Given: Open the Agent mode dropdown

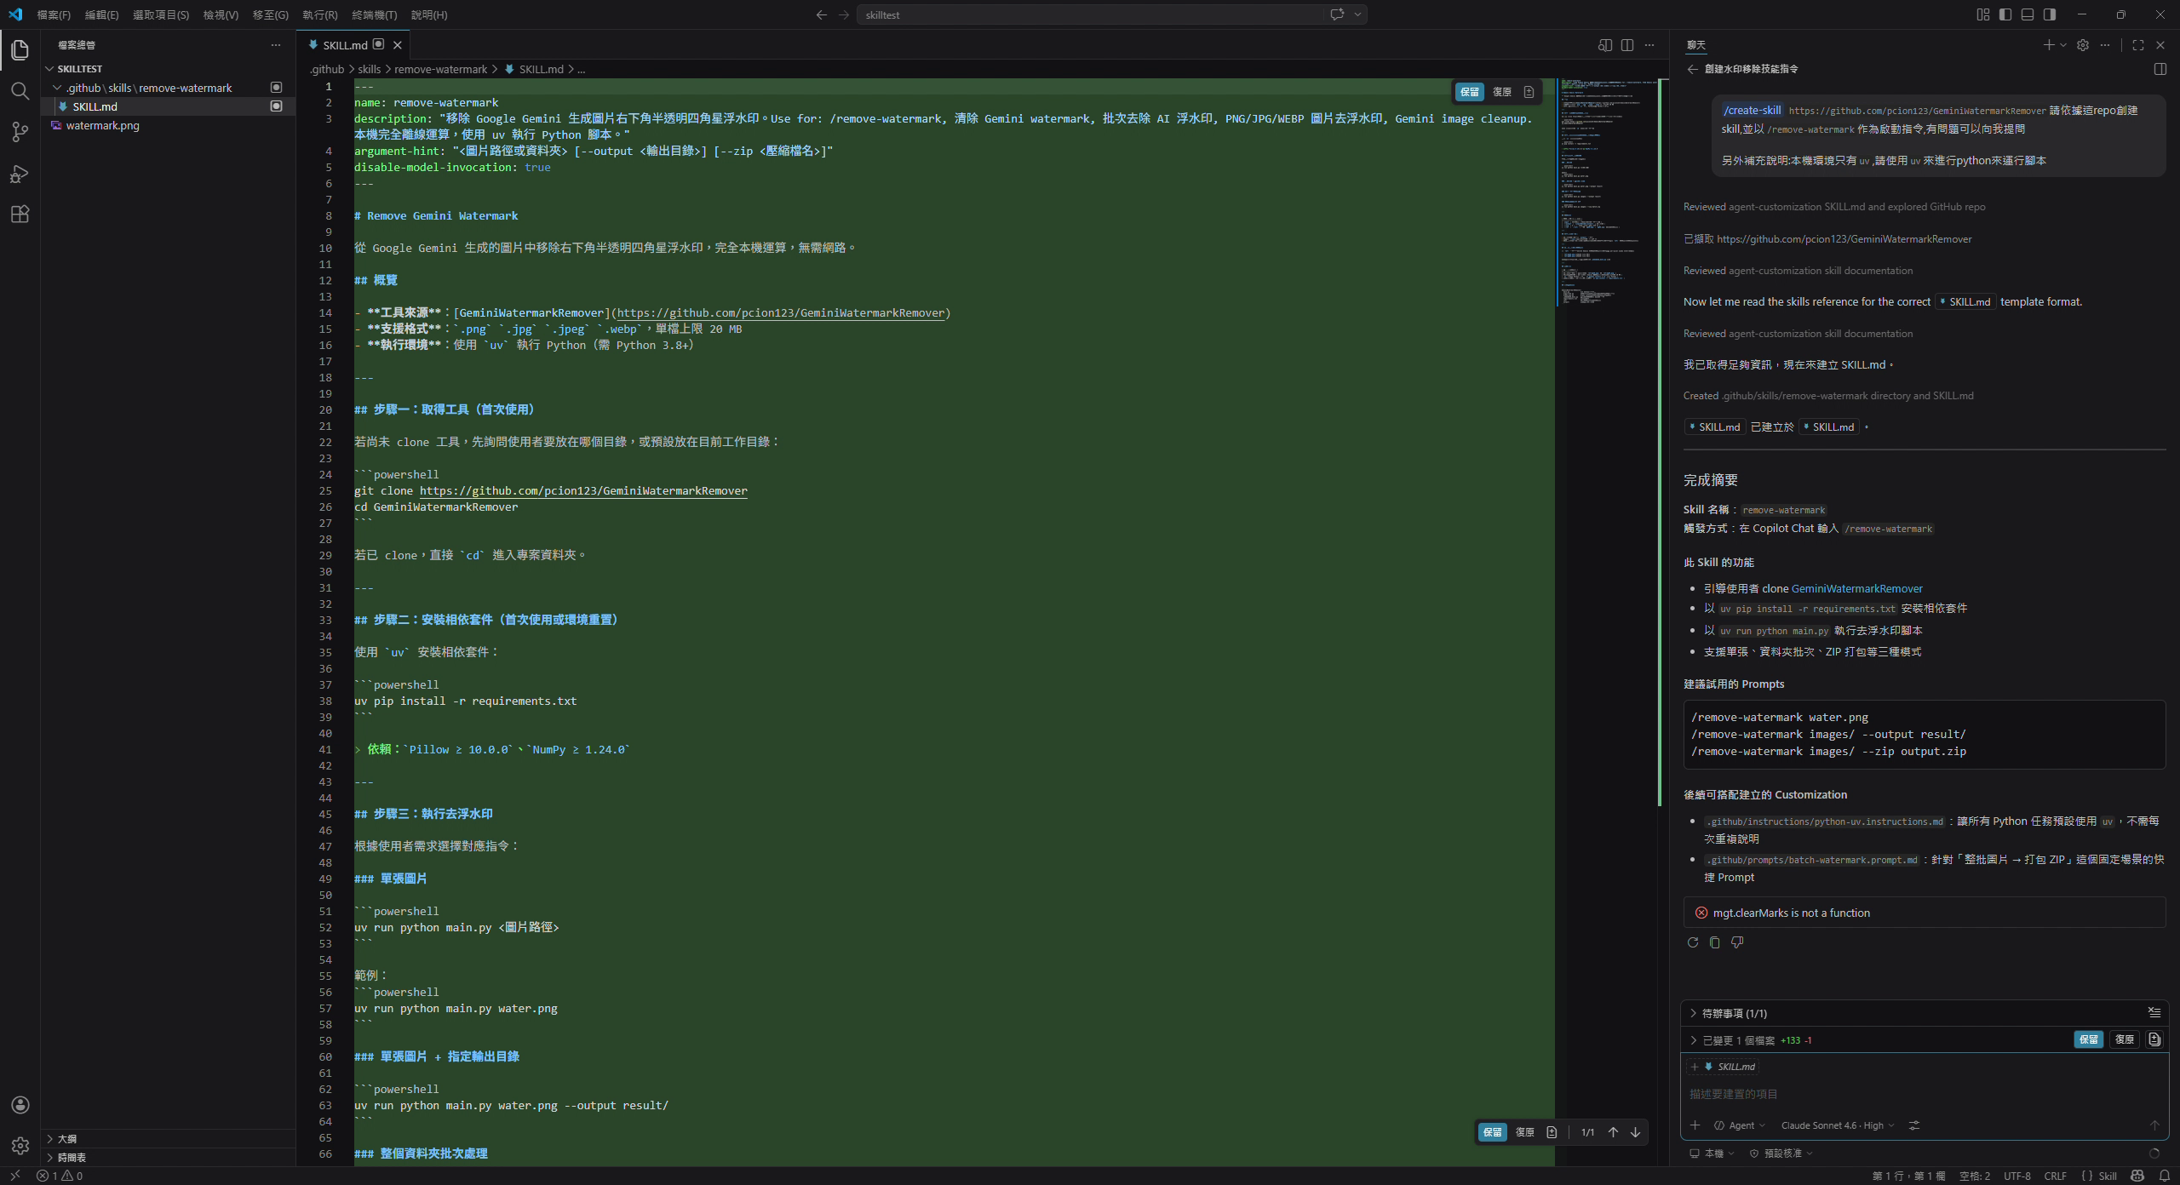Looking at the screenshot, I should click(1740, 1125).
